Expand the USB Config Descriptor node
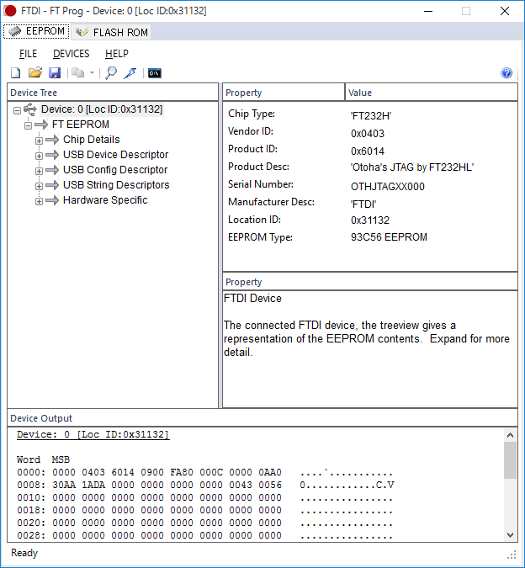This screenshot has width=525, height=568. 39,171
